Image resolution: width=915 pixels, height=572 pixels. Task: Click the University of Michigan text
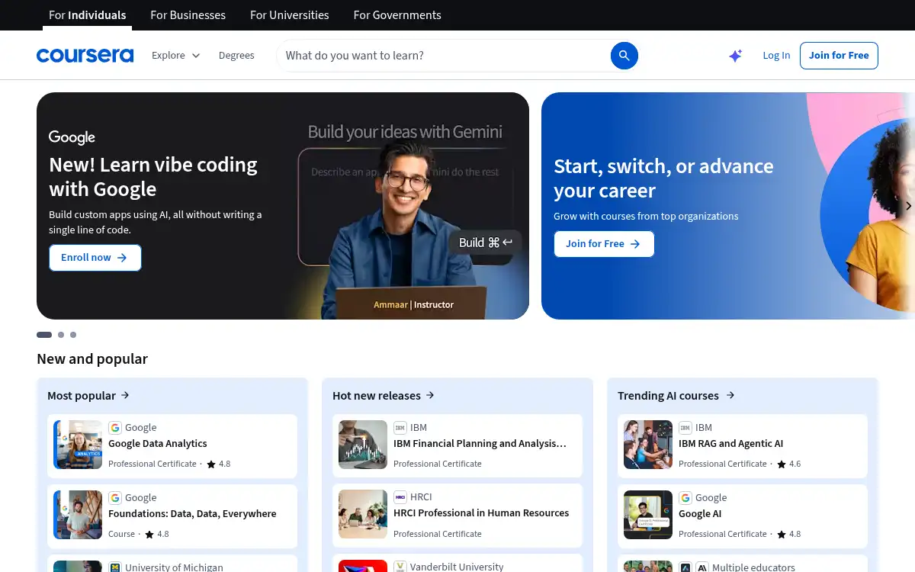[174, 567]
